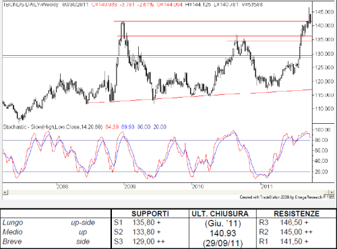Click the 'SUPPORTI' table header

point(150,213)
